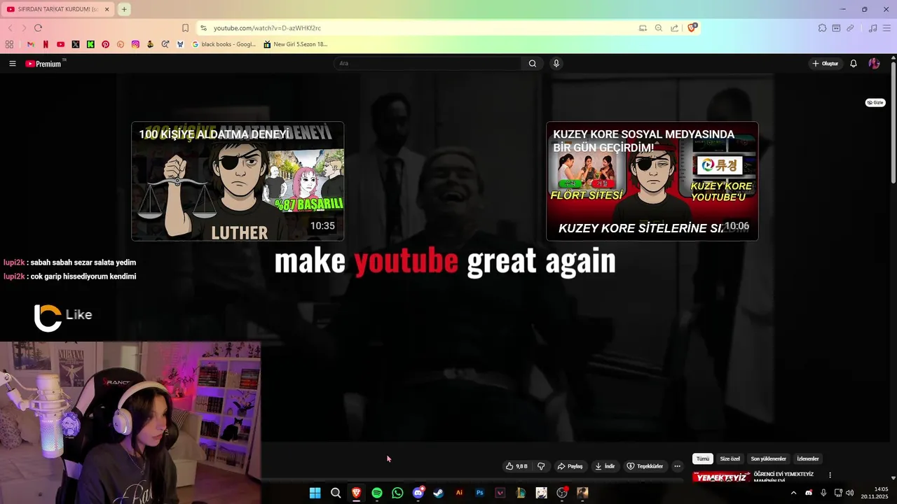
Task: Open the share icon in address bar
Action: [x=674, y=28]
